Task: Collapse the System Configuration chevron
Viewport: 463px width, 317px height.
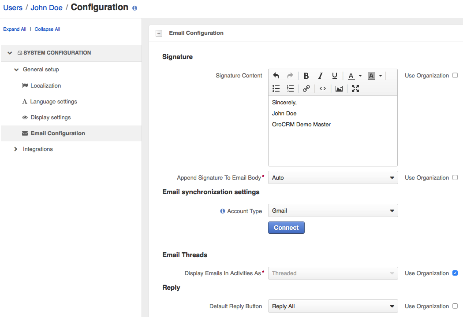Action: coord(10,53)
